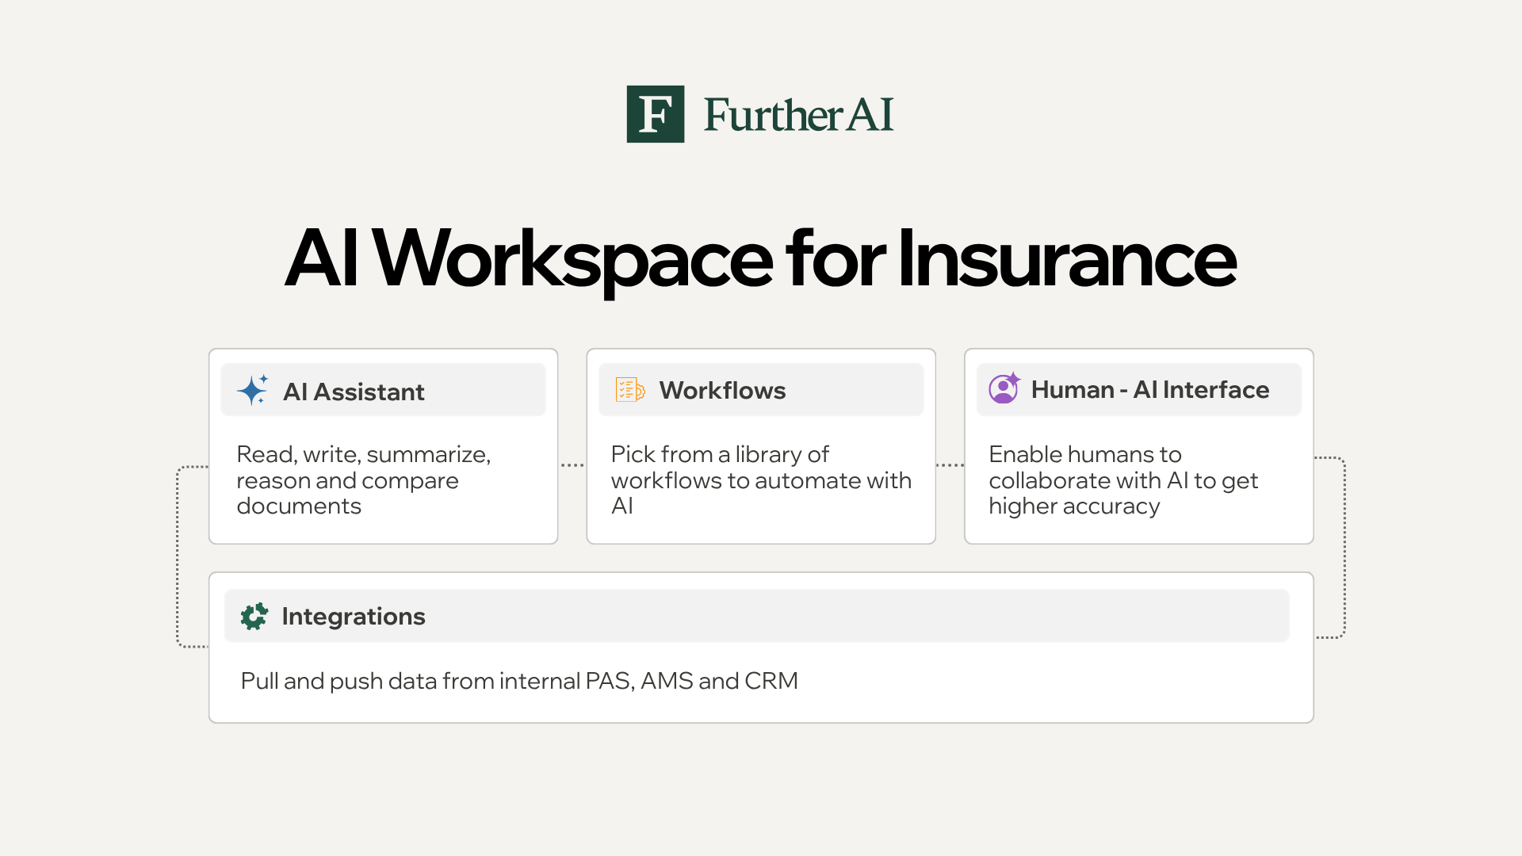Click the Further AI wordmark text
This screenshot has width=1522, height=856.
[798, 115]
